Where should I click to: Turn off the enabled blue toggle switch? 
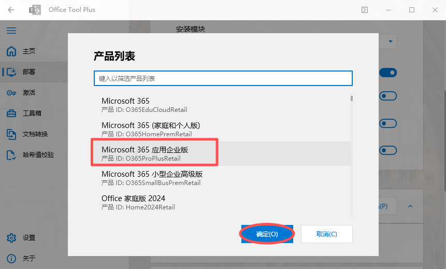(388, 73)
